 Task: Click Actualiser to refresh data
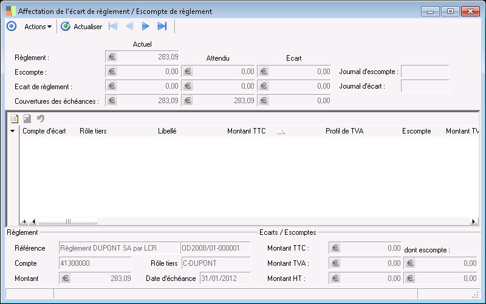point(82,27)
